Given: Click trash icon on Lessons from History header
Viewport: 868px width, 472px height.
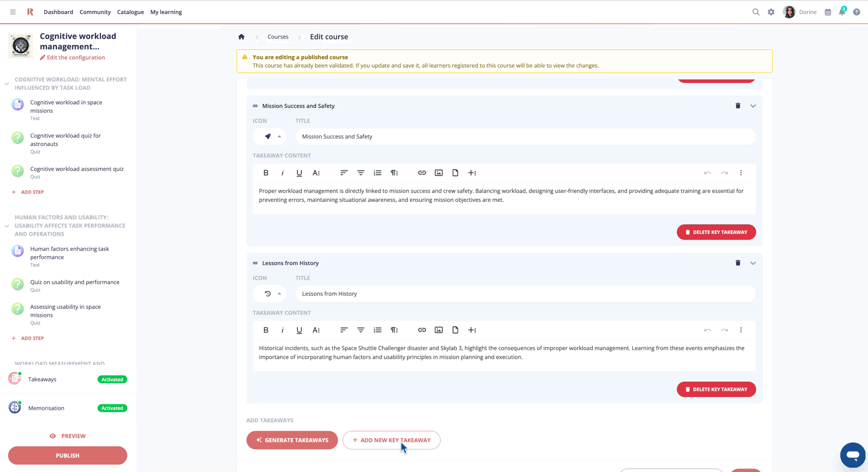Looking at the screenshot, I should tap(738, 263).
